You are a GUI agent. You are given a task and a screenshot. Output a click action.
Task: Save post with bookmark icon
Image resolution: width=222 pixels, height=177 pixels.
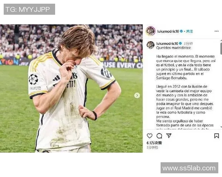(216, 136)
